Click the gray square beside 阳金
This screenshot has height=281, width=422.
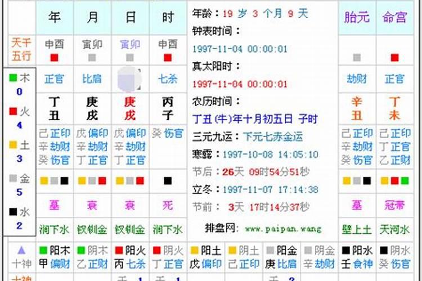point(270,250)
